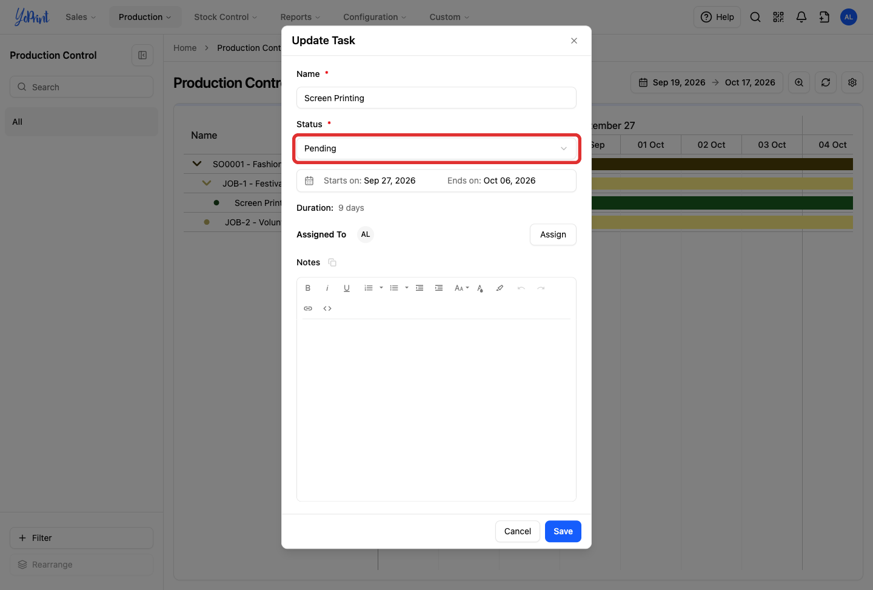Screen dimensions: 873x590
Task: Open the bullet list style dropdown arrow
Action: point(407,288)
